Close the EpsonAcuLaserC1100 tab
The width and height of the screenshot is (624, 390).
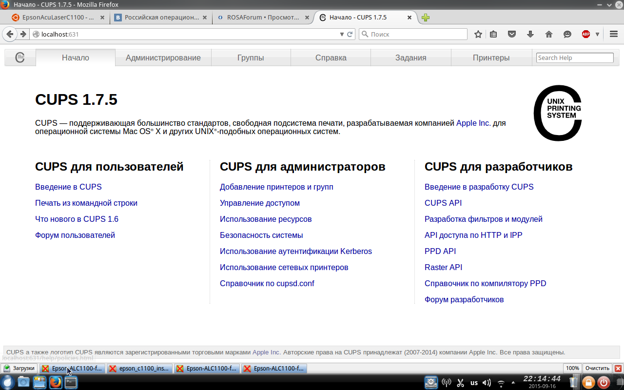tap(102, 18)
